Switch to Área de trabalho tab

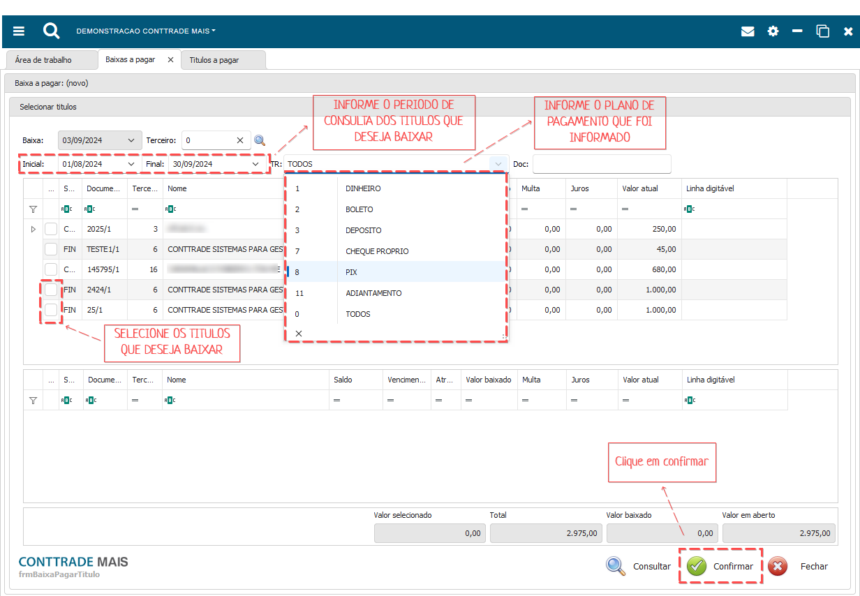[x=51, y=60]
